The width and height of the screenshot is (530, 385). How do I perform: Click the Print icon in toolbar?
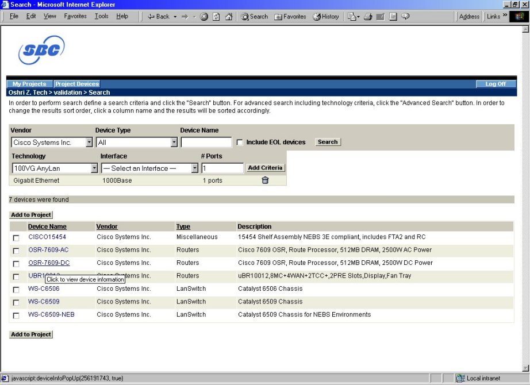(x=368, y=17)
